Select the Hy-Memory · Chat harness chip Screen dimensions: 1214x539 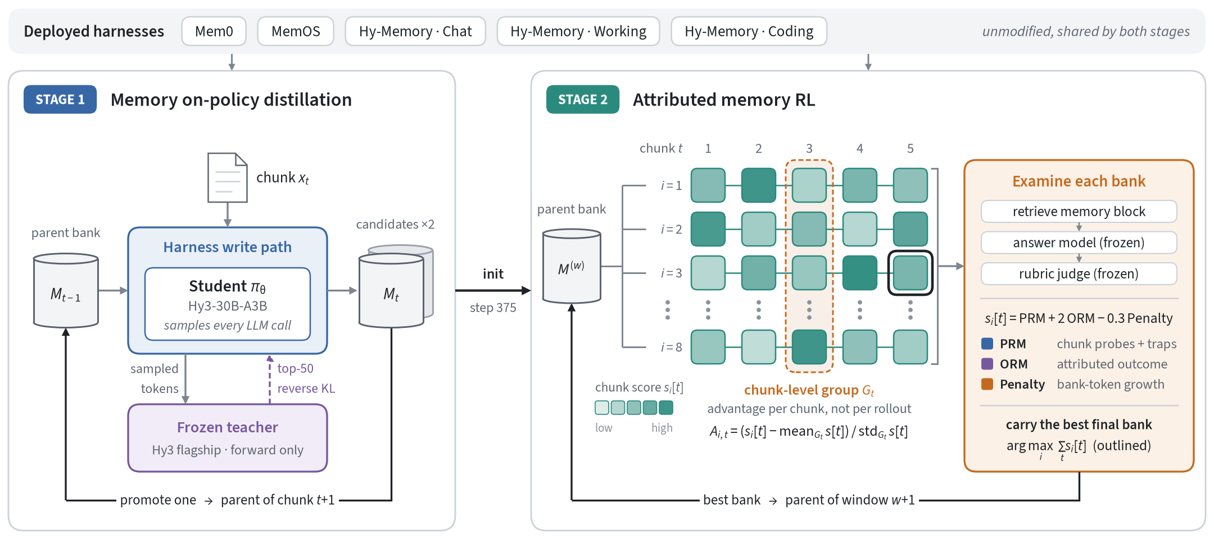click(x=415, y=31)
